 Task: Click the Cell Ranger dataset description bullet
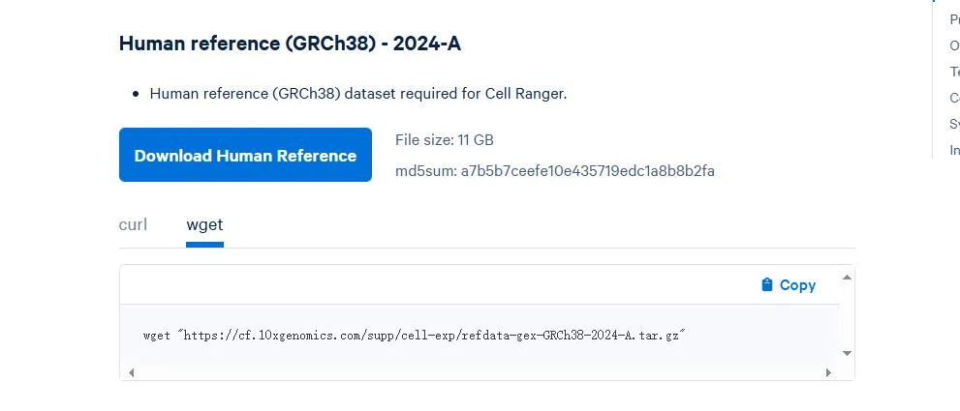click(357, 94)
